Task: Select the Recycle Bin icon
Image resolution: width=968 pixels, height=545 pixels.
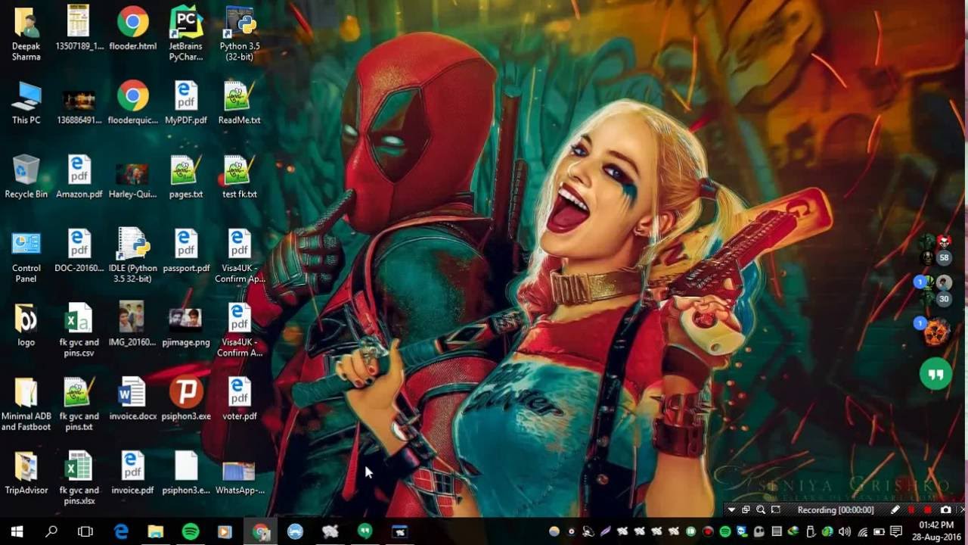Action: tap(26, 177)
